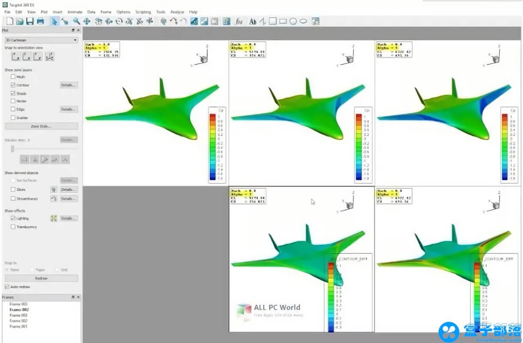523x343 pixels.
Task: Snap to the isometric XYZ orientation view
Action: [50, 56]
